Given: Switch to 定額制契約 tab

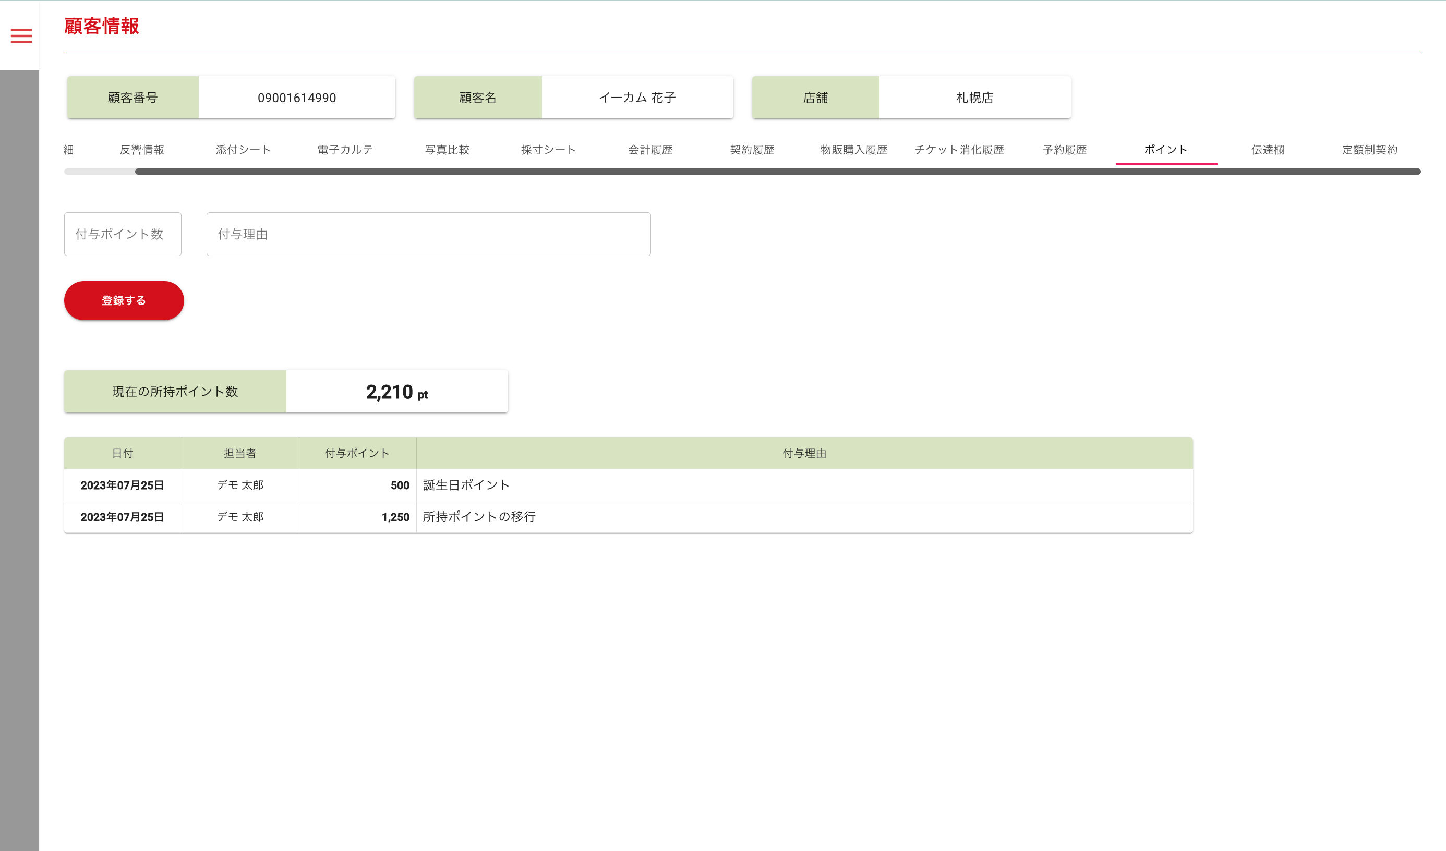Looking at the screenshot, I should 1370,150.
